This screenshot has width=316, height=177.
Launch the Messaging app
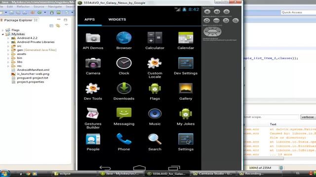124,117
